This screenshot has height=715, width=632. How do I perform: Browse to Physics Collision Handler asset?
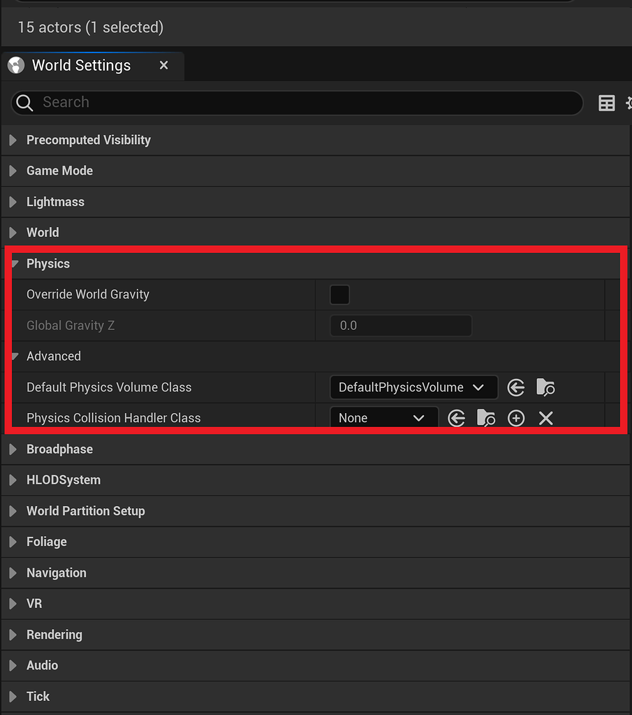pyautogui.click(x=486, y=418)
